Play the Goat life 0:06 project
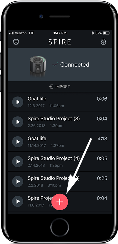This screenshot has width=118, height=244. point(18,102)
